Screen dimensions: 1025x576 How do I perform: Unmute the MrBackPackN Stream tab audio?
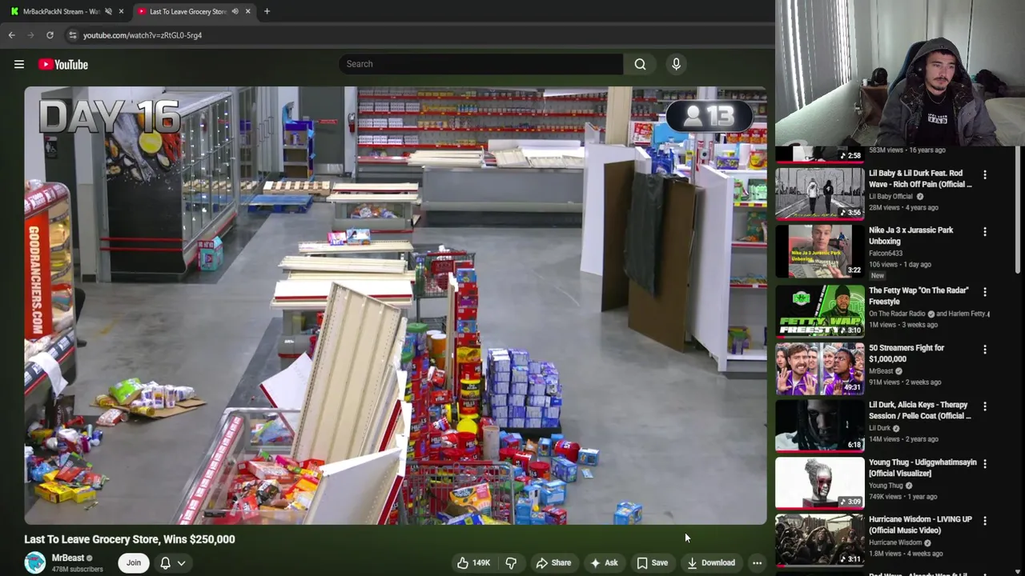click(x=108, y=11)
